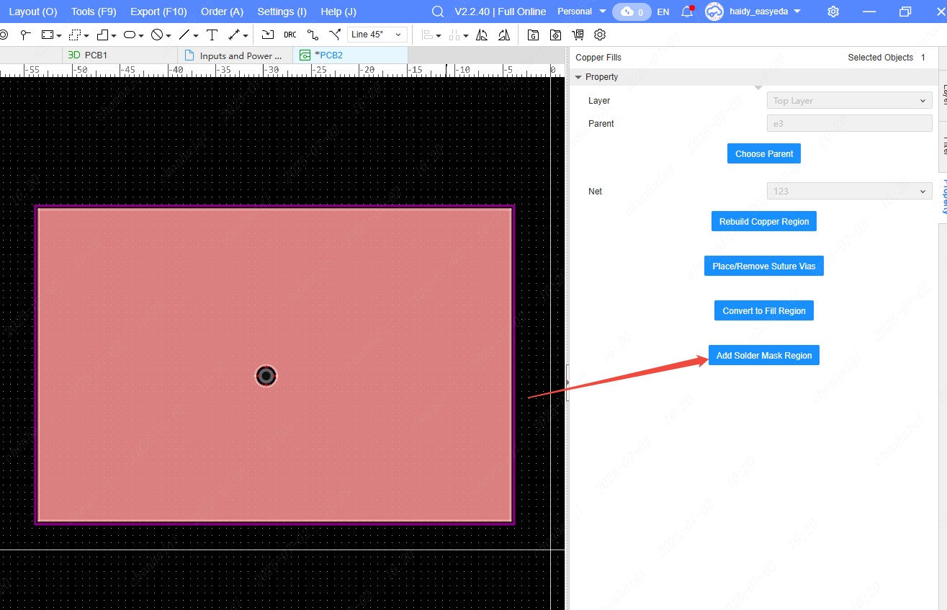Click the Rebuild Copper Region button
Image resolution: width=947 pixels, height=610 pixels.
tap(763, 222)
